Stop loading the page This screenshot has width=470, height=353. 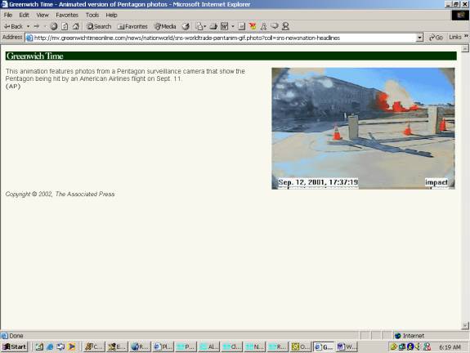54,26
